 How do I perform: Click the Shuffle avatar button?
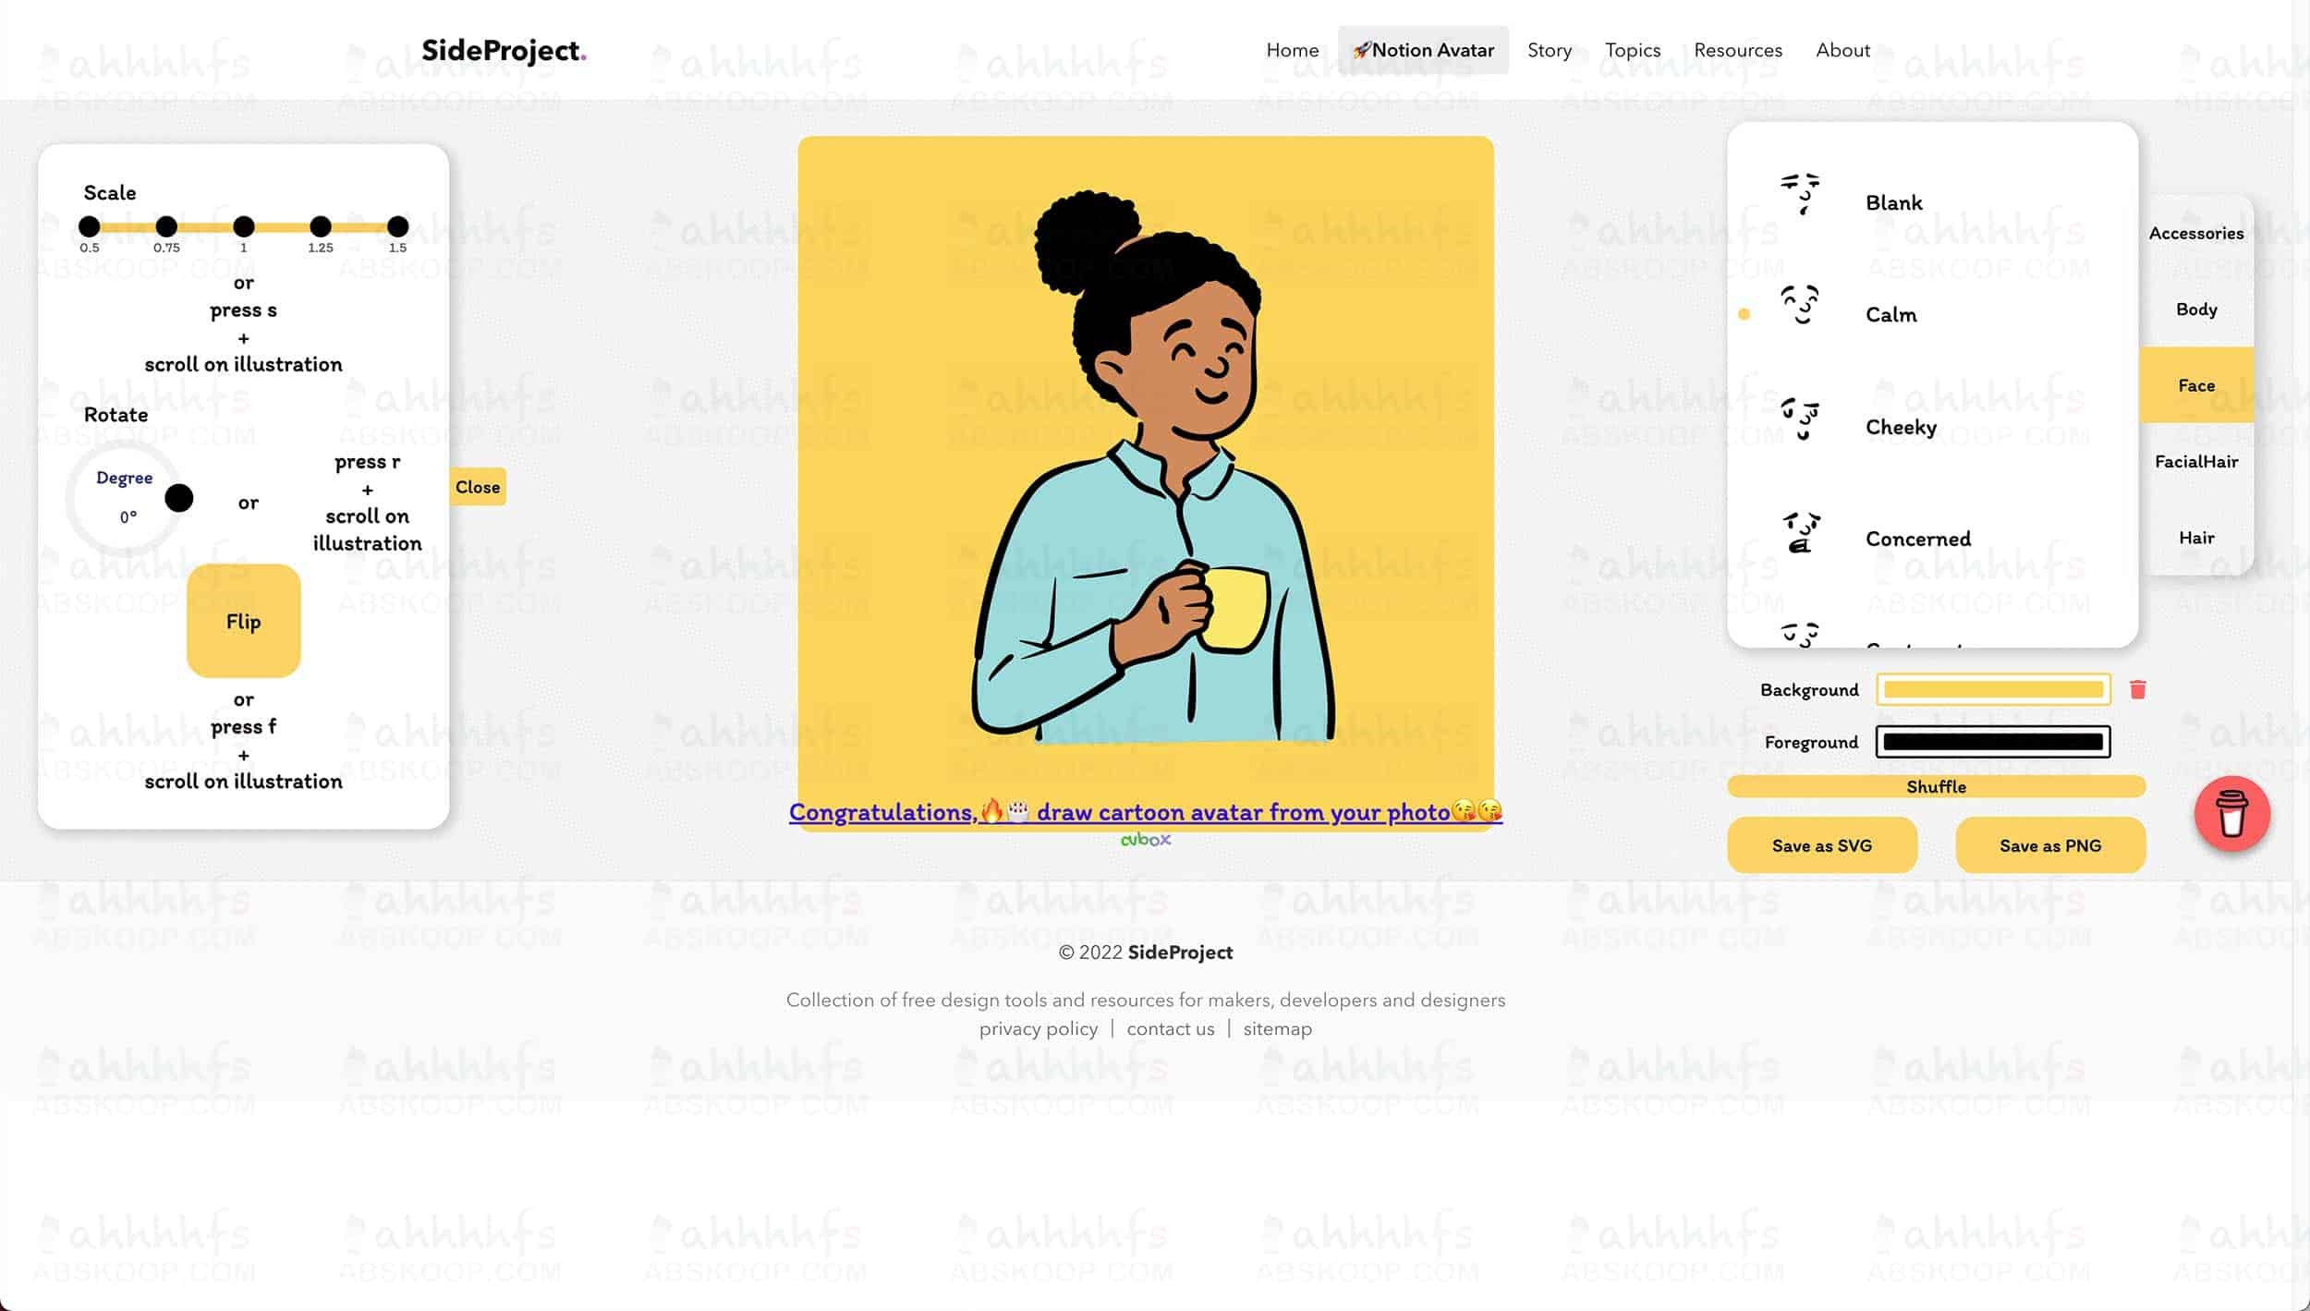[1936, 785]
